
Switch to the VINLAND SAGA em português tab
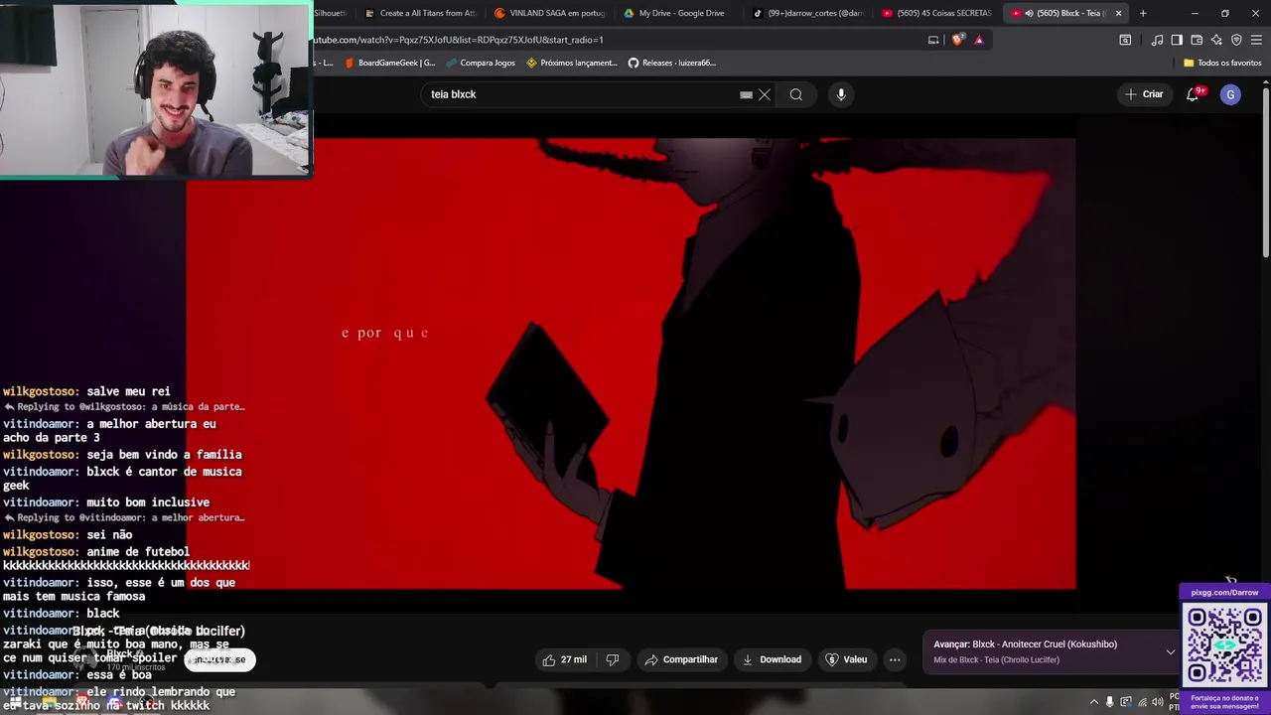pyautogui.click(x=549, y=13)
